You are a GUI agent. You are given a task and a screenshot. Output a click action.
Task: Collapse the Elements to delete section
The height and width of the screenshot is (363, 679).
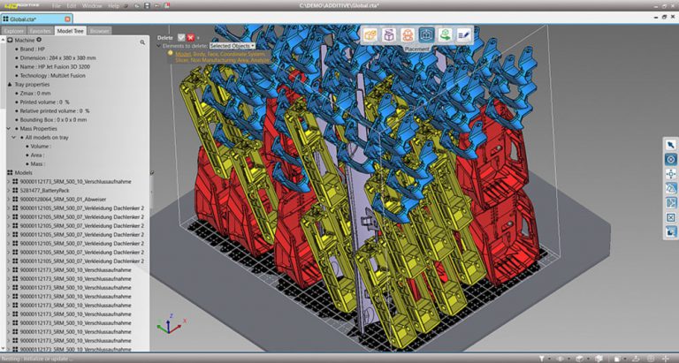160,46
